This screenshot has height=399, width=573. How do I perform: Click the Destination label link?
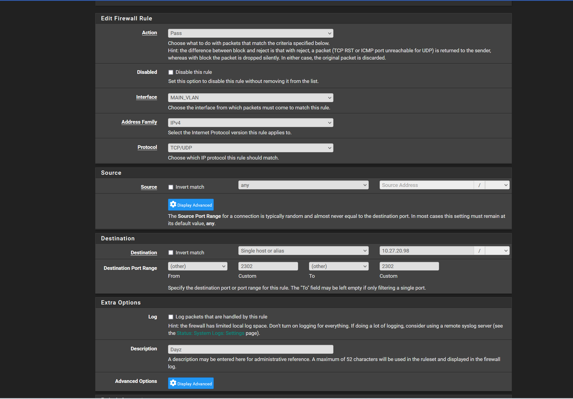pos(144,253)
